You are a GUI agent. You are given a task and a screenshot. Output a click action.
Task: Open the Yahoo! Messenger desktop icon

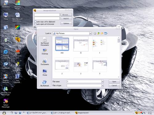pyautogui.click(x=6, y=103)
